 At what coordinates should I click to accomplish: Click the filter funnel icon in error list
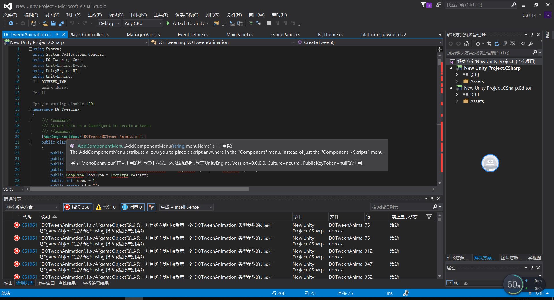(429, 217)
